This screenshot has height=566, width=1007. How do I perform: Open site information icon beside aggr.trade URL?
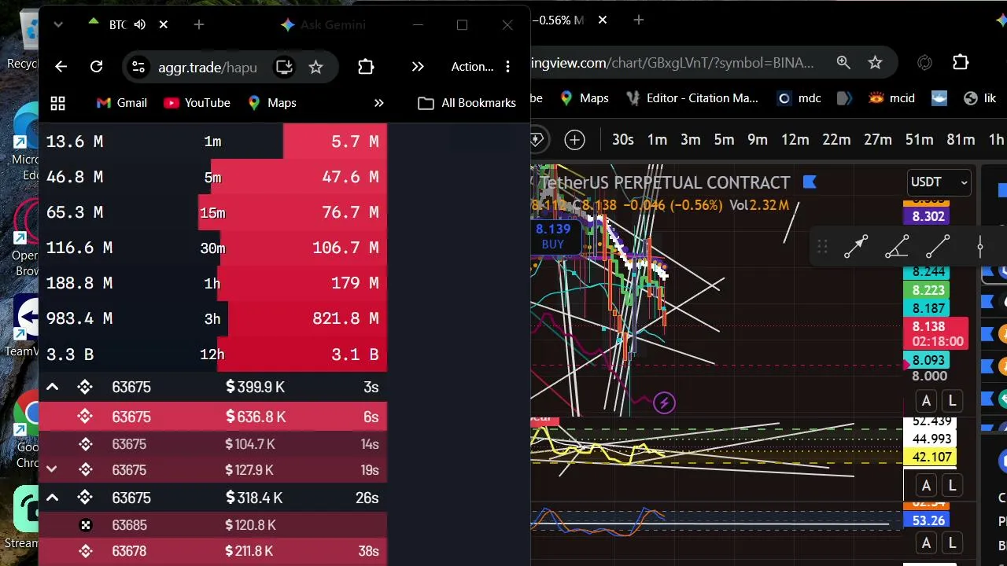(x=138, y=67)
